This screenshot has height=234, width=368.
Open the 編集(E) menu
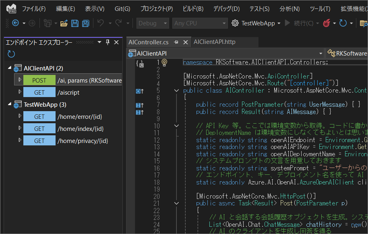(66, 9)
